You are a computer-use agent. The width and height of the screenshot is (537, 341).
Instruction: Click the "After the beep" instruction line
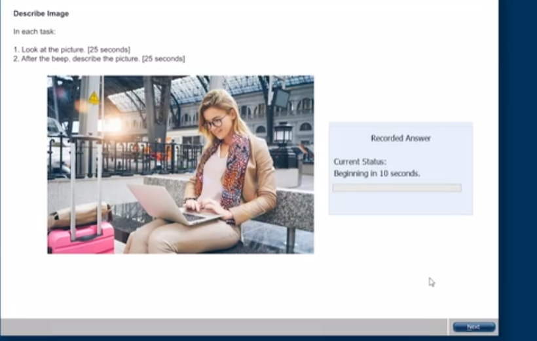pos(99,59)
